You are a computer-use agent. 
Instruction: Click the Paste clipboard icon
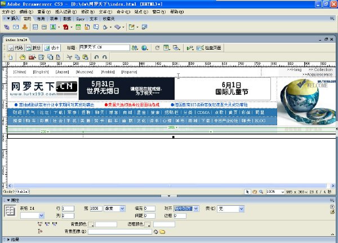pos(86,57)
